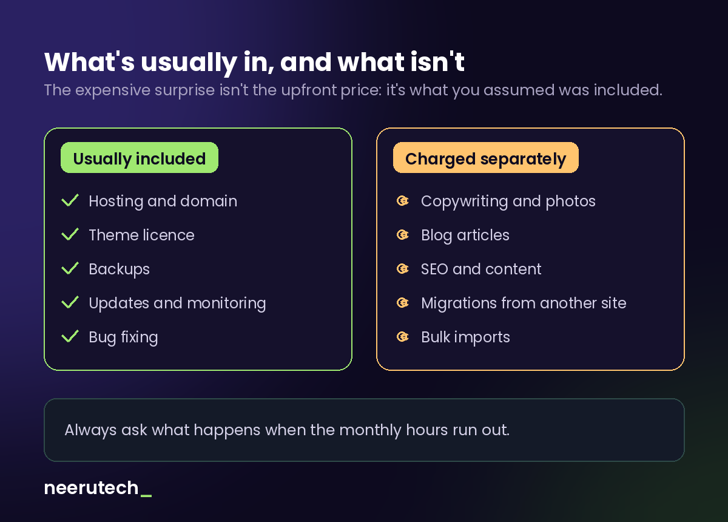Click the neerutech logo text
The image size is (728, 522).
(92, 488)
